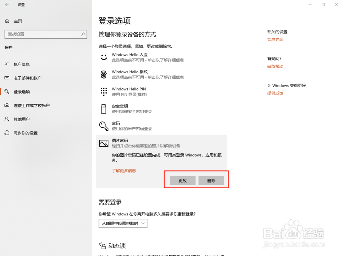
Task: Click the 提供反馈 link
Action: click(275, 93)
